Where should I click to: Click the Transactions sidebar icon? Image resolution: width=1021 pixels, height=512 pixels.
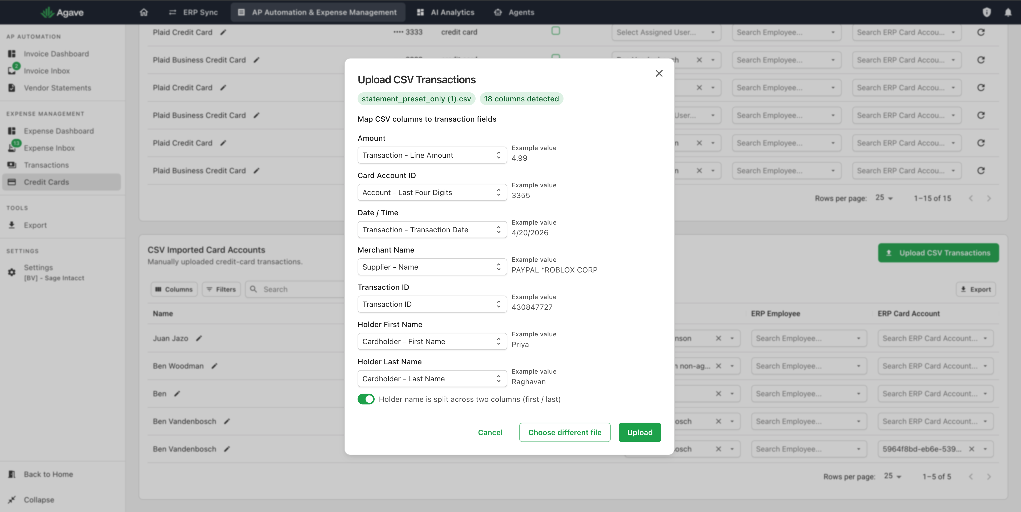tap(12, 165)
